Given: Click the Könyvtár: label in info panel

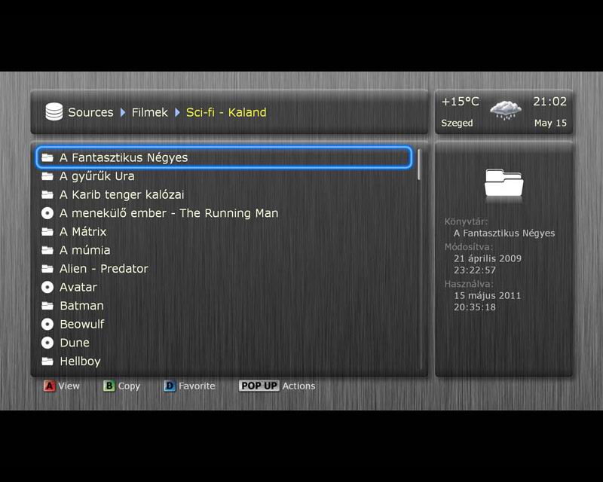Looking at the screenshot, I should (x=466, y=221).
